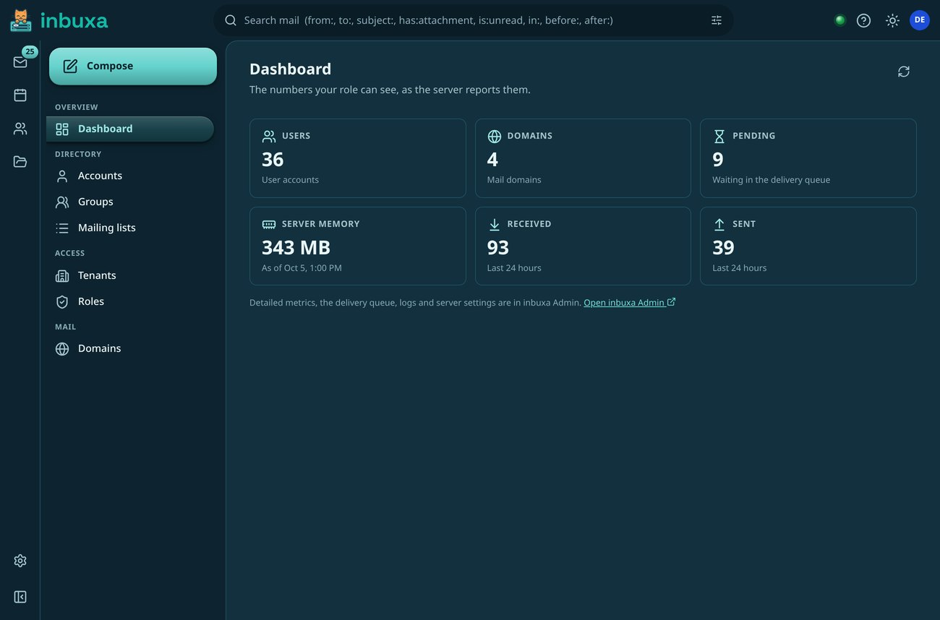
Task: Click the Received card showing 93
Action: click(x=583, y=246)
